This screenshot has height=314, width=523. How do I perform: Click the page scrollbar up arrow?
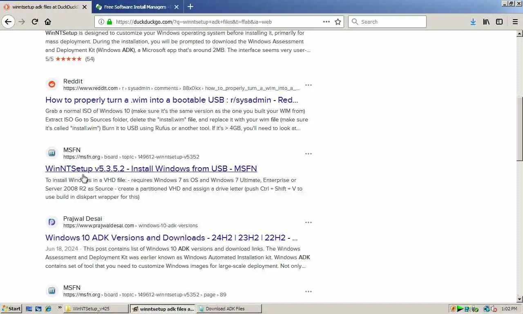pyautogui.click(x=520, y=33)
